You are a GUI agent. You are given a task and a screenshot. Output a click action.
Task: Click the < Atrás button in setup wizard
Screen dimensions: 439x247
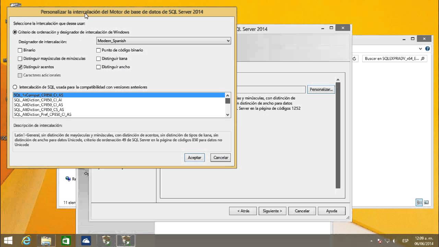point(243,211)
